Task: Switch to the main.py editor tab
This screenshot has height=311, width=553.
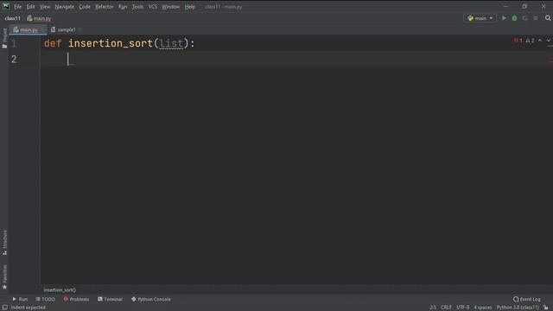Action: (29, 30)
